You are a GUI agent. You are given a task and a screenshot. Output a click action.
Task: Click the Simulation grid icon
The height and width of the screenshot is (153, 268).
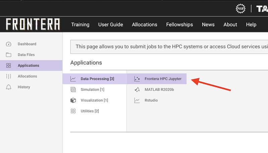point(73,90)
